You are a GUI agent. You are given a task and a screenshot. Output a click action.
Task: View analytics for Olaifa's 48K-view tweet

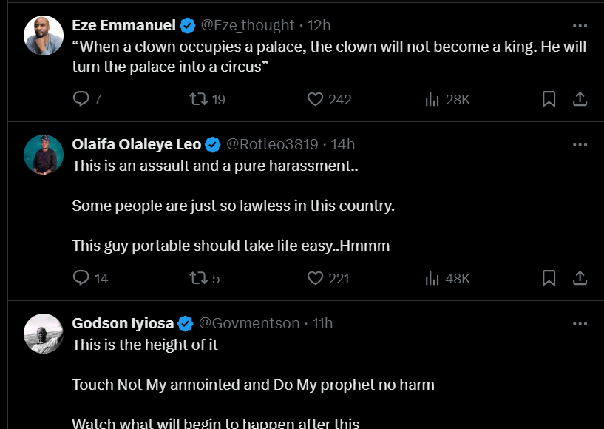pyautogui.click(x=432, y=278)
